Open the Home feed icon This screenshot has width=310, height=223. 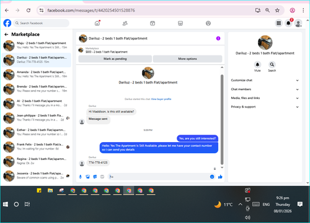tap(97, 23)
